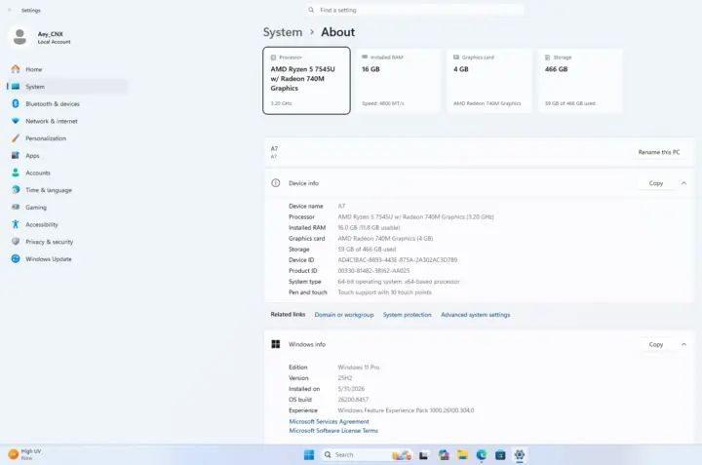This screenshot has height=465, width=702.
Task: Click Rename this PC button
Action: tap(658, 152)
